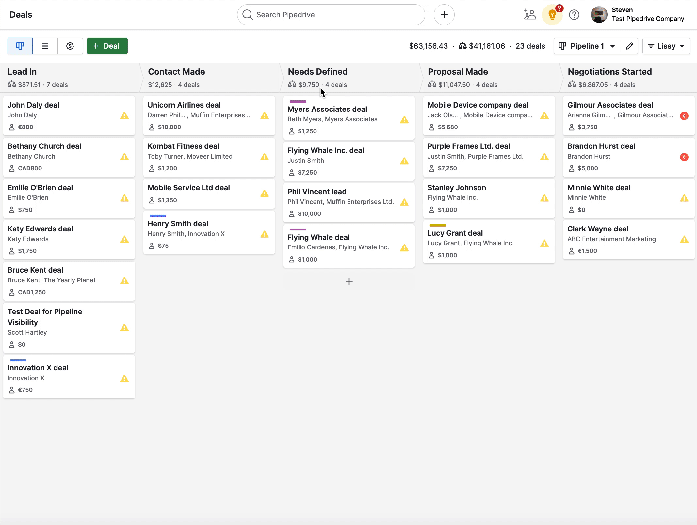Open the Sales Assistant lightbulb icon
Screen dimensions: 697x525
pyautogui.click(x=552, y=15)
